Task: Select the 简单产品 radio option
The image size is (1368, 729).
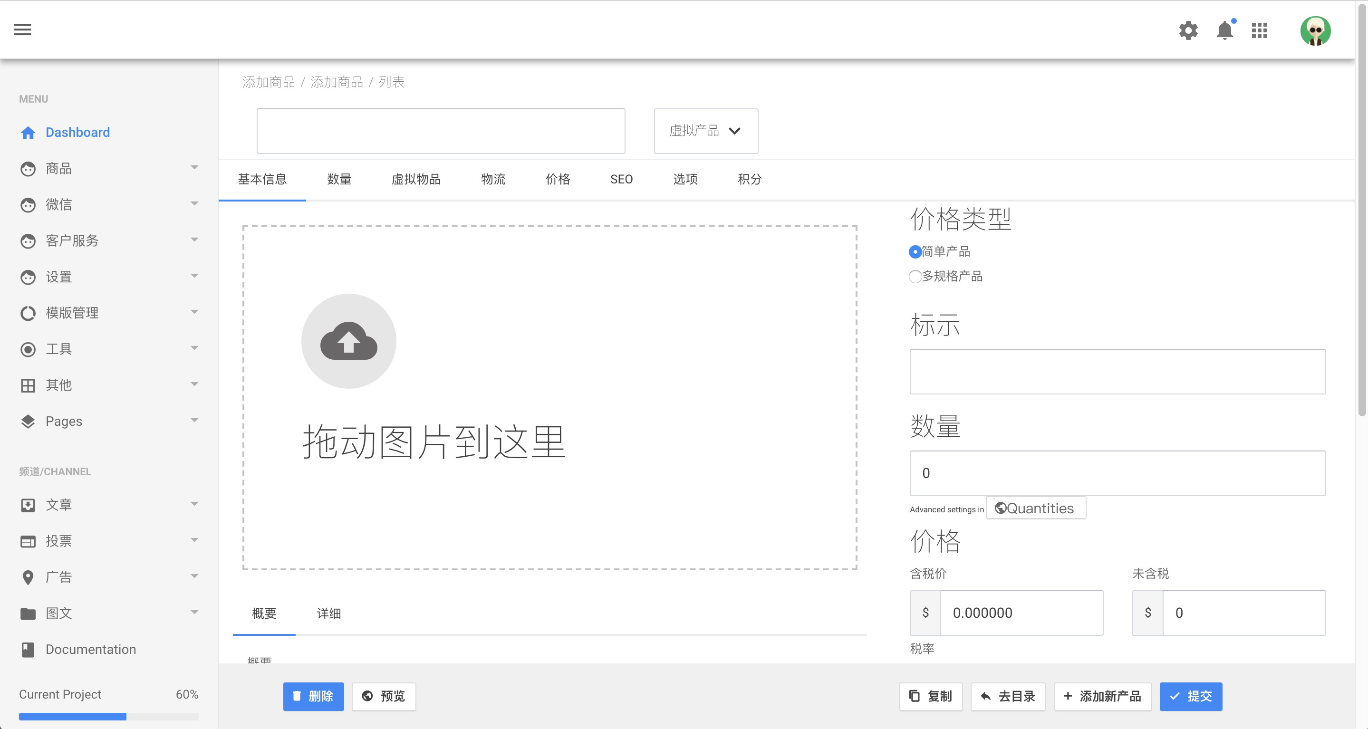Action: click(915, 252)
